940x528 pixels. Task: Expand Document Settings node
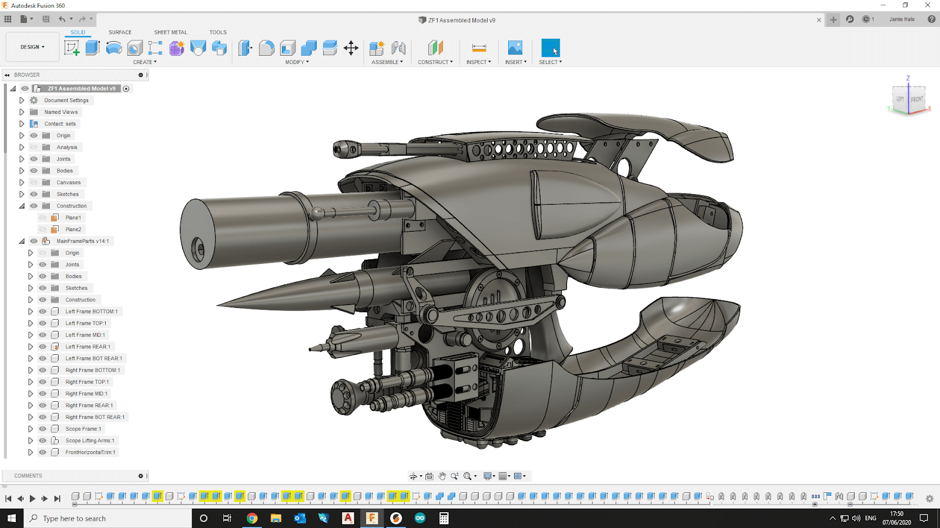(x=22, y=100)
